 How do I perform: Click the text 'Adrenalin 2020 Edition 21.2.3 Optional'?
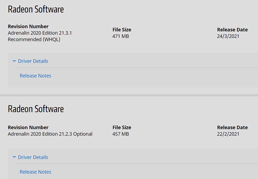pyautogui.click(x=50, y=134)
